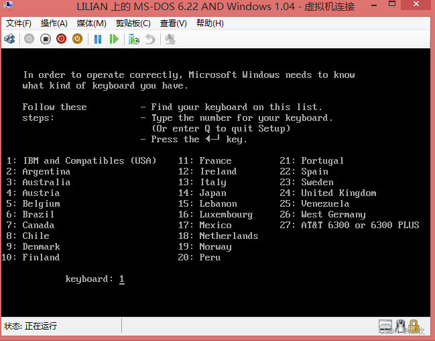435x341 pixels.
Task: Click the '26: West Germany' list entry
Action: 322,215
